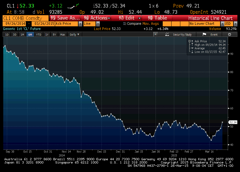Click the Mar 16 x-axis label
The height and width of the screenshot is (172, 240).
coord(209,152)
